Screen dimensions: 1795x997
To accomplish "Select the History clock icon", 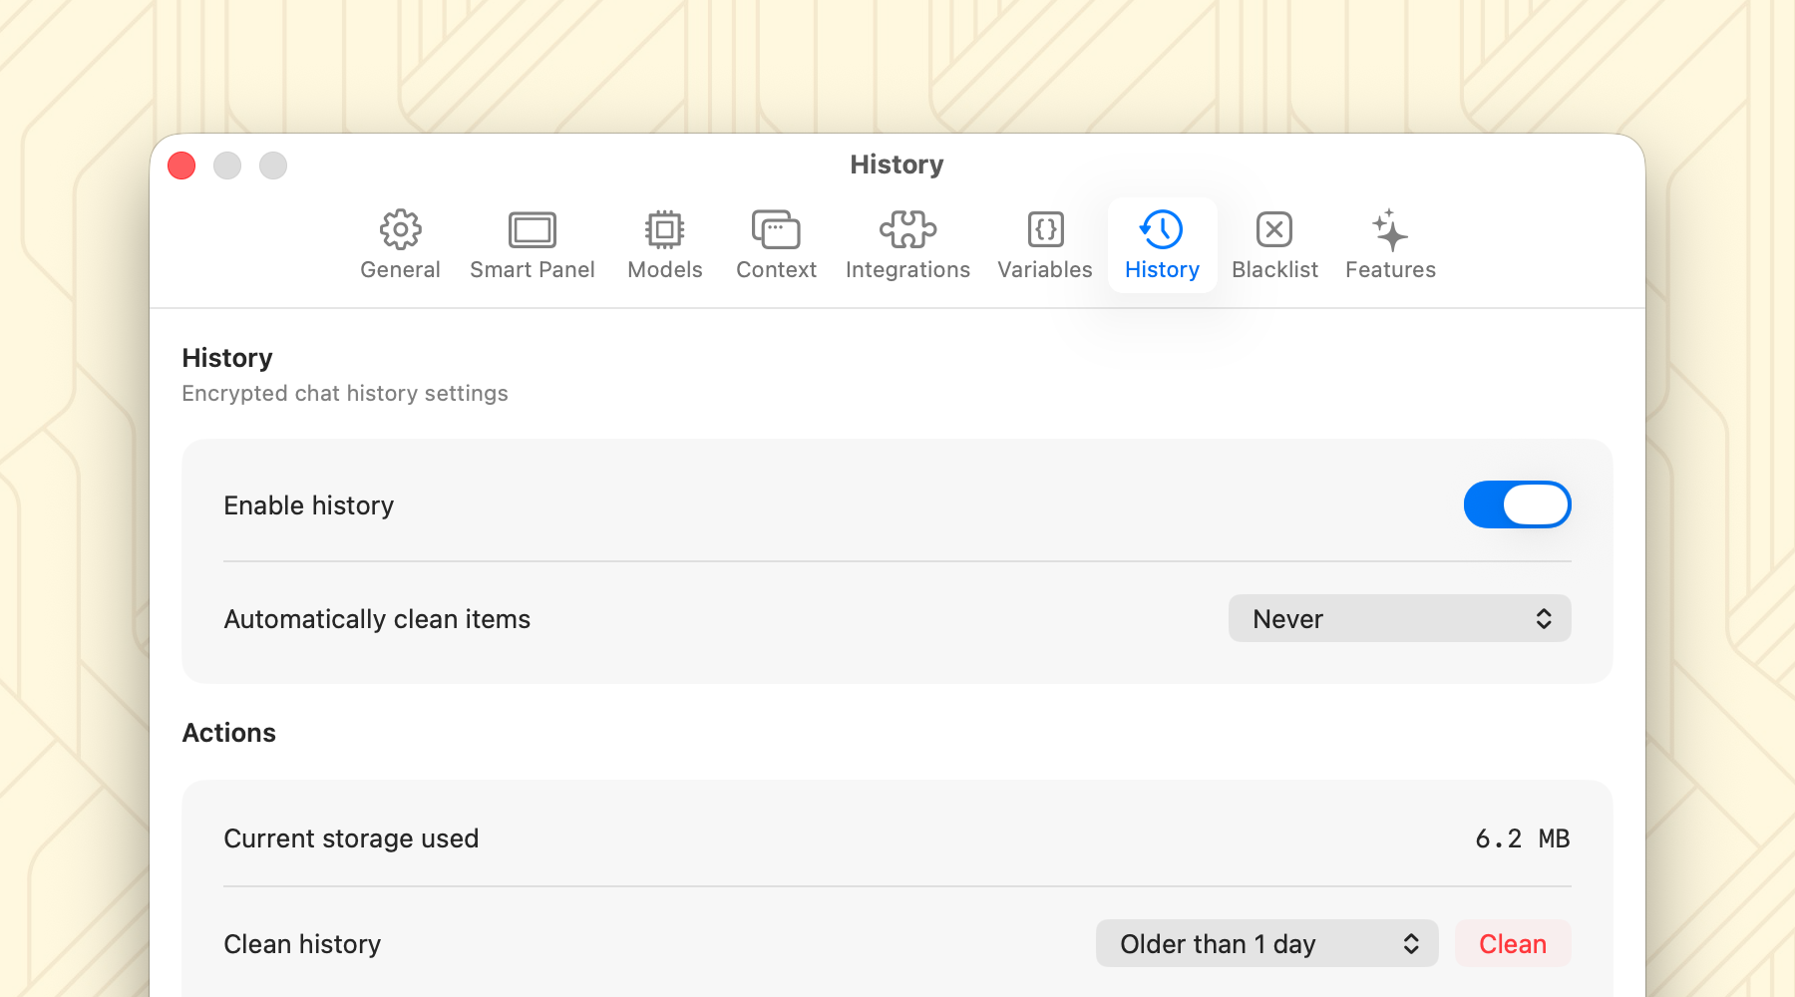I will 1161,228.
